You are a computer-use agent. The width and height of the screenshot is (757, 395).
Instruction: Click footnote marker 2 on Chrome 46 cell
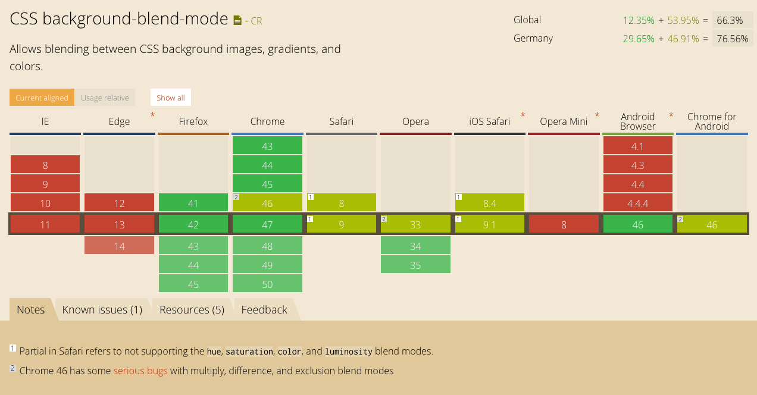tap(236, 196)
